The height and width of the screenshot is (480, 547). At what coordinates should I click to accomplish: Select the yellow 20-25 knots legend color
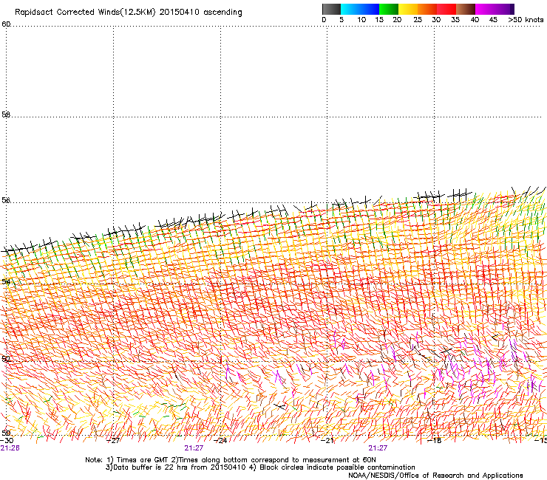pyautogui.click(x=408, y=9)
